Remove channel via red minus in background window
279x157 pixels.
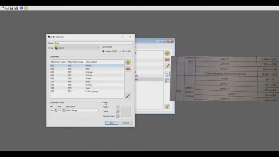167,59
